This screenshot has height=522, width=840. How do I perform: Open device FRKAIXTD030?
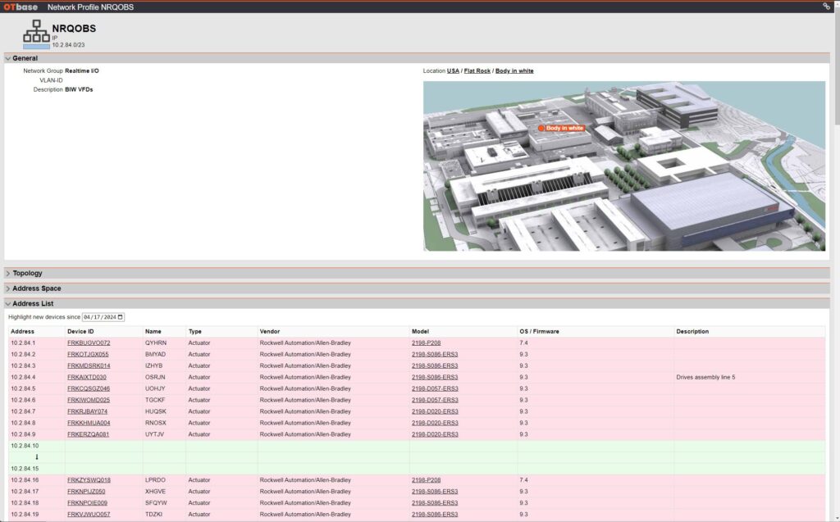[x=87, y=377]
